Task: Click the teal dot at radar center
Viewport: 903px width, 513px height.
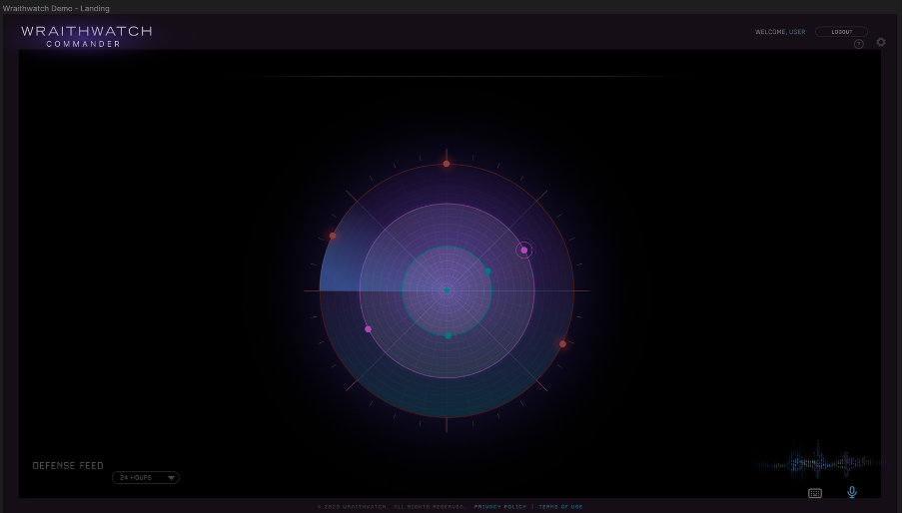Action: click(x=447, y=291)
